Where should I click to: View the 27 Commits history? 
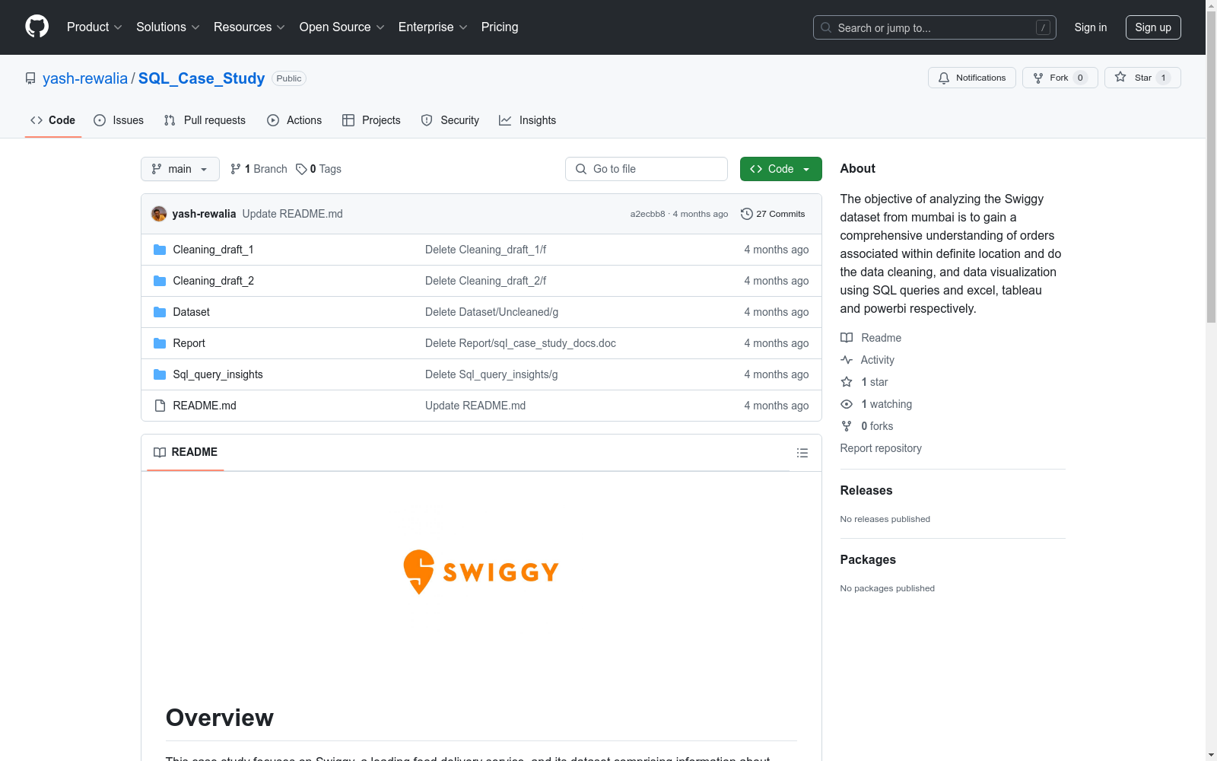tap(773, 214)
